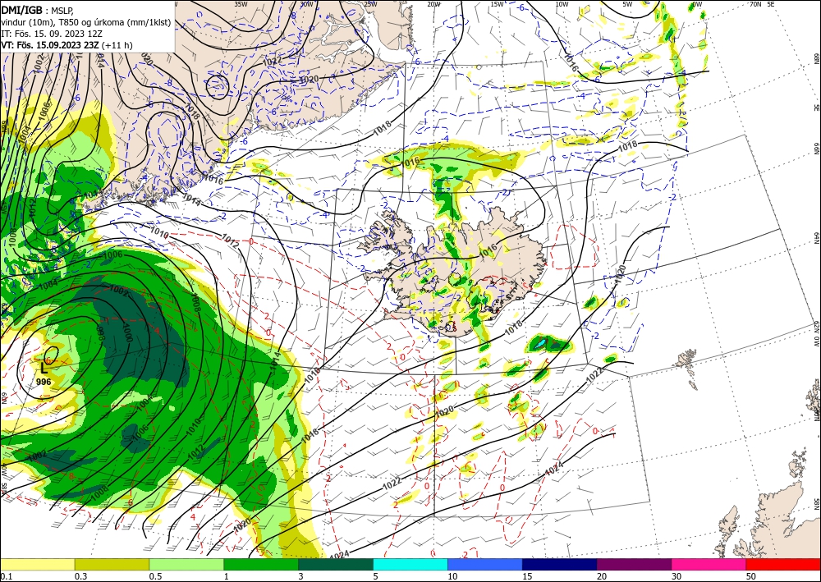Screen dimensions: 821x582
Task: Click the '20W' longitude label
Action: point(433,4)
